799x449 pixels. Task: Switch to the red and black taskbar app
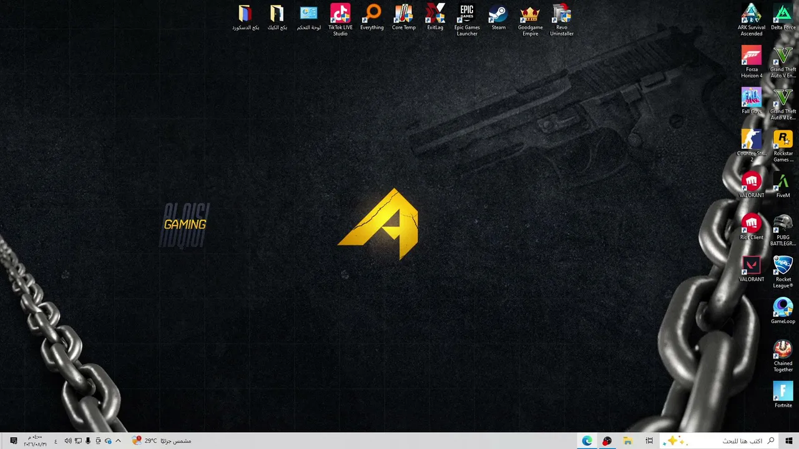(607, 441)
